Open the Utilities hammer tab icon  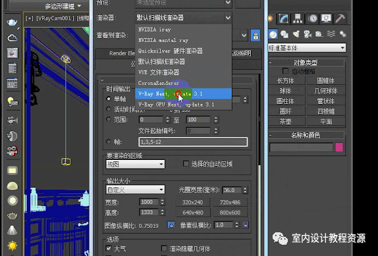pyautogui.click(x=340, y=18)
